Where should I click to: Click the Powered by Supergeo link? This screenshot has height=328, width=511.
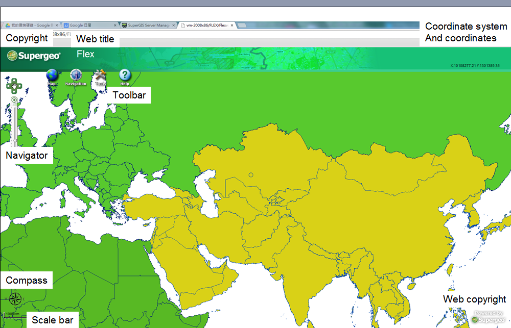pyautogui.click(x=488, y=317)
